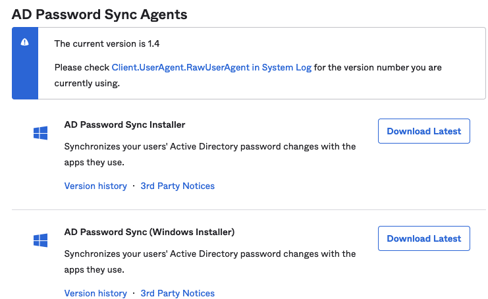Click the warning icon in the blue banner
Screen dimensions: 488x299
[x=25, y=42]
